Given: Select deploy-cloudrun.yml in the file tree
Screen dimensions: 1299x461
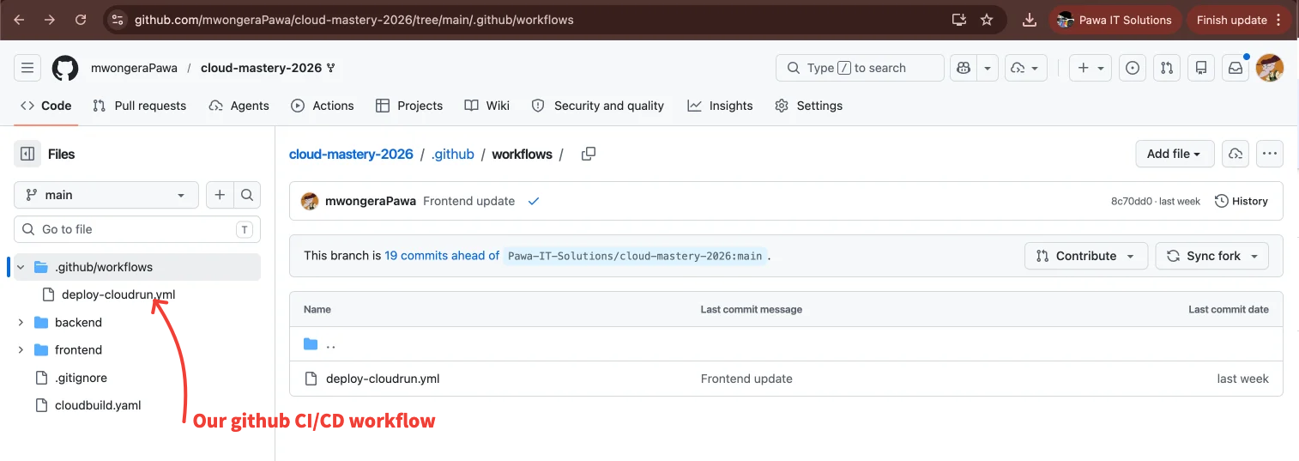Looking at the screenshot, I should click(118, 294).
